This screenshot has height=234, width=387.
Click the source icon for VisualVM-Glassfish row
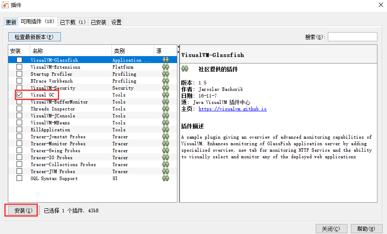(x=166, y=60)
